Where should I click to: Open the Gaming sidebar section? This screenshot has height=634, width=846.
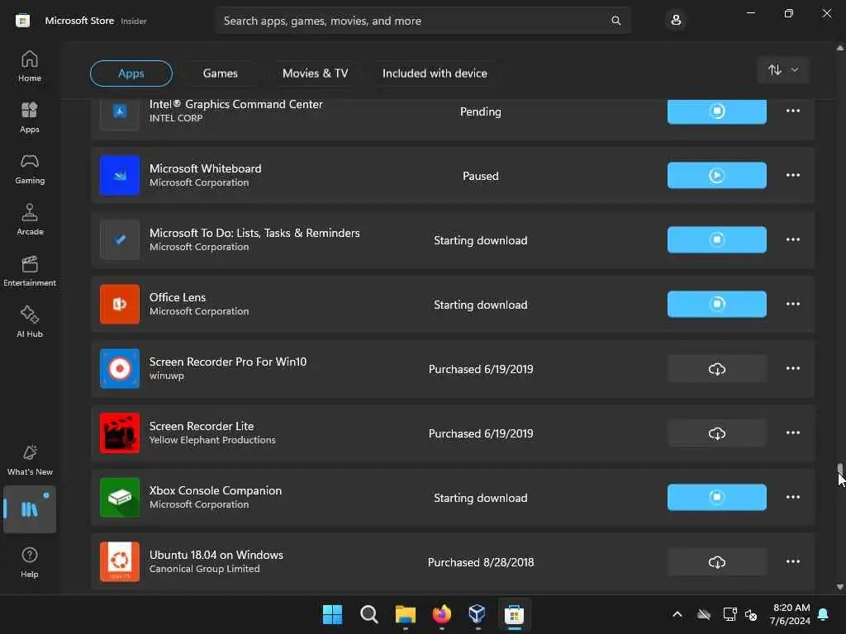click(x=30, y=168)
